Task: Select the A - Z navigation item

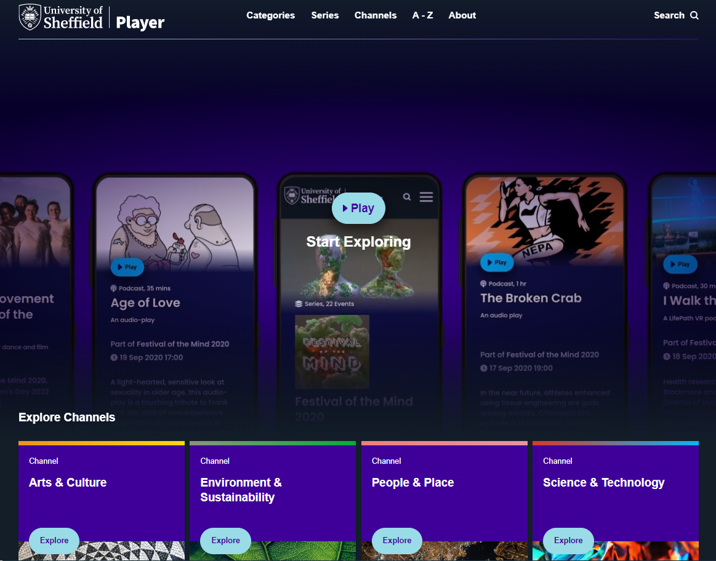Action: coord(423,15)
